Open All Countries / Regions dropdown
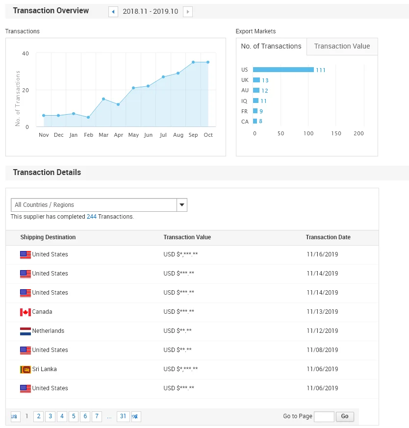This screenshot has width=409, height=428. click(x=94, y=205)
